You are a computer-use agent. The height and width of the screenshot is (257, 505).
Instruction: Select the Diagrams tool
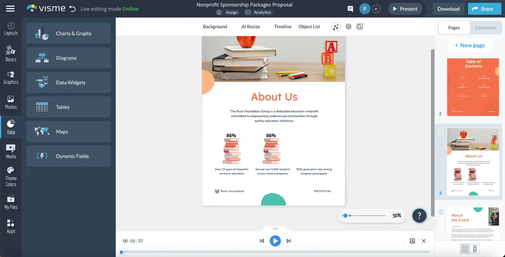[68, 58]
